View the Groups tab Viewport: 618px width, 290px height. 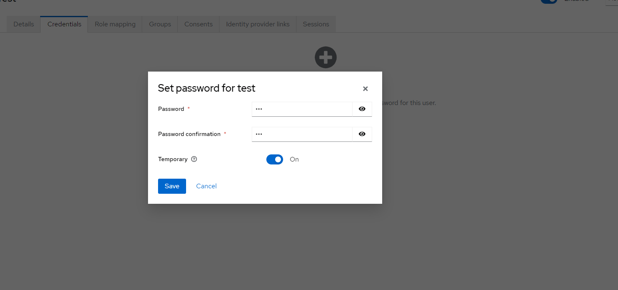pyautogui.click(x=160, y=24)
